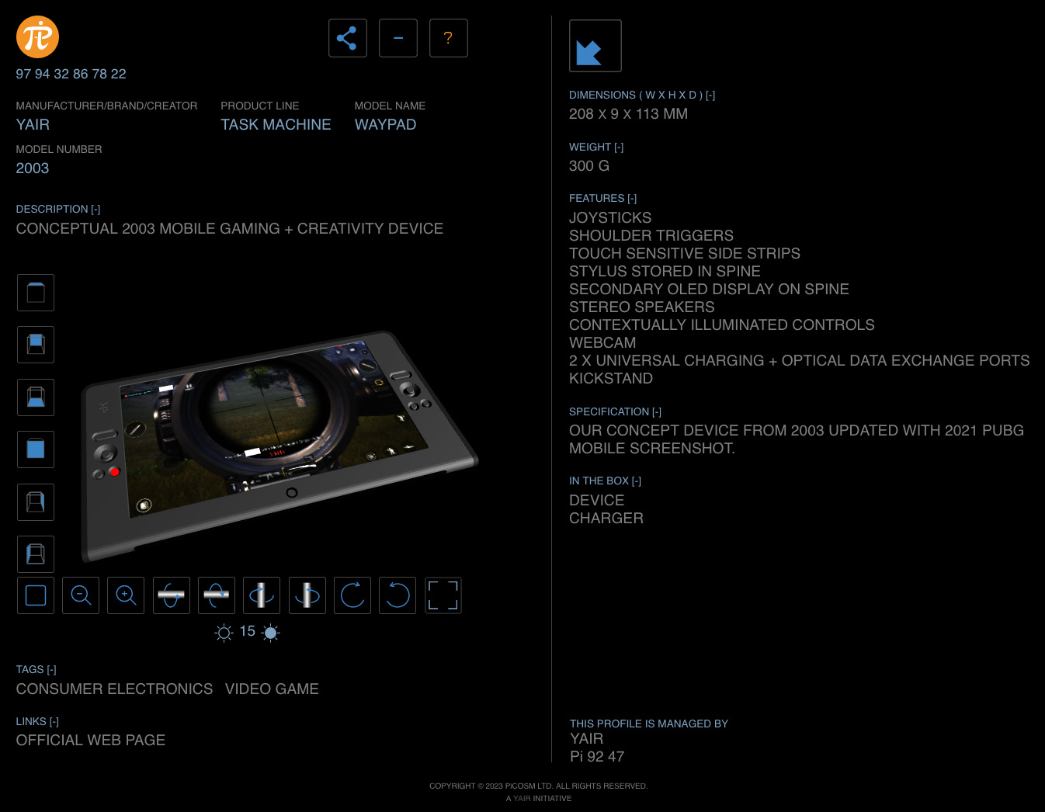Open the VIDEO GAME tag

[272, 689]
